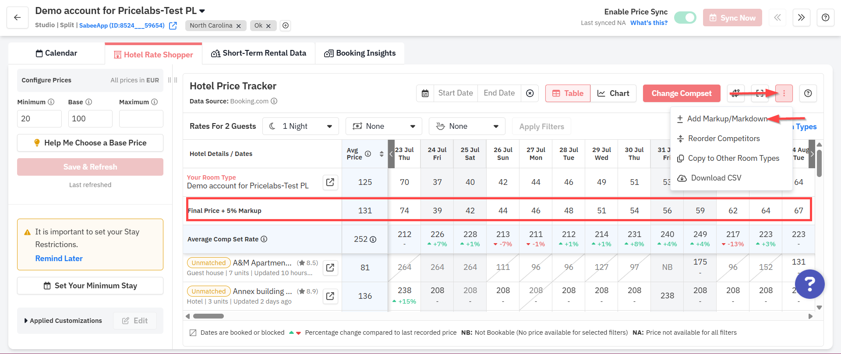Clear the date range with X icon
Viewport: 841px width, 354px height.
click(x=530, y=93)
